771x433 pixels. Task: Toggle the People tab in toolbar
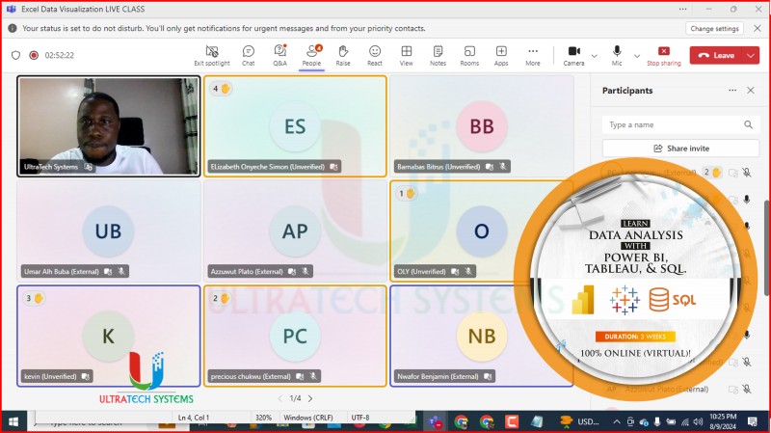coord(311,55)
